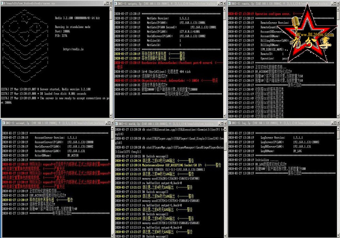The width and height of the screenshot is (340, 238).
Task: Close the netgate console window
Action: (x=224, y=3)
